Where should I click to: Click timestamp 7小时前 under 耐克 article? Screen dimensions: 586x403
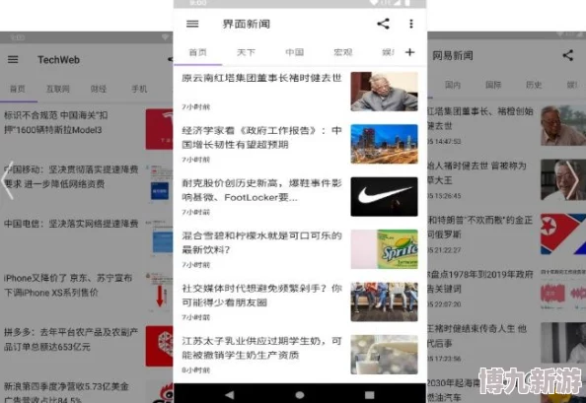[x=196, y=212]
